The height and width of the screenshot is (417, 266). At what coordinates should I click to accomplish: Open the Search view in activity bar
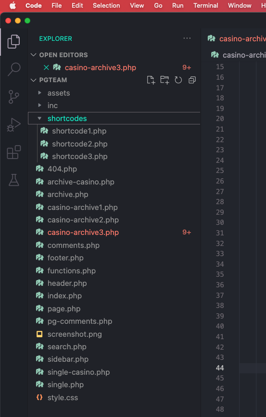[14, 69]
